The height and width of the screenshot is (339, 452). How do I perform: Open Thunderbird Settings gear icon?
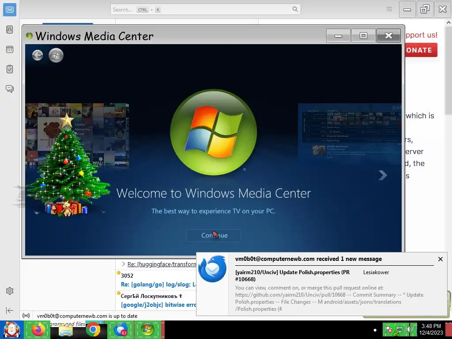[10, 291]
